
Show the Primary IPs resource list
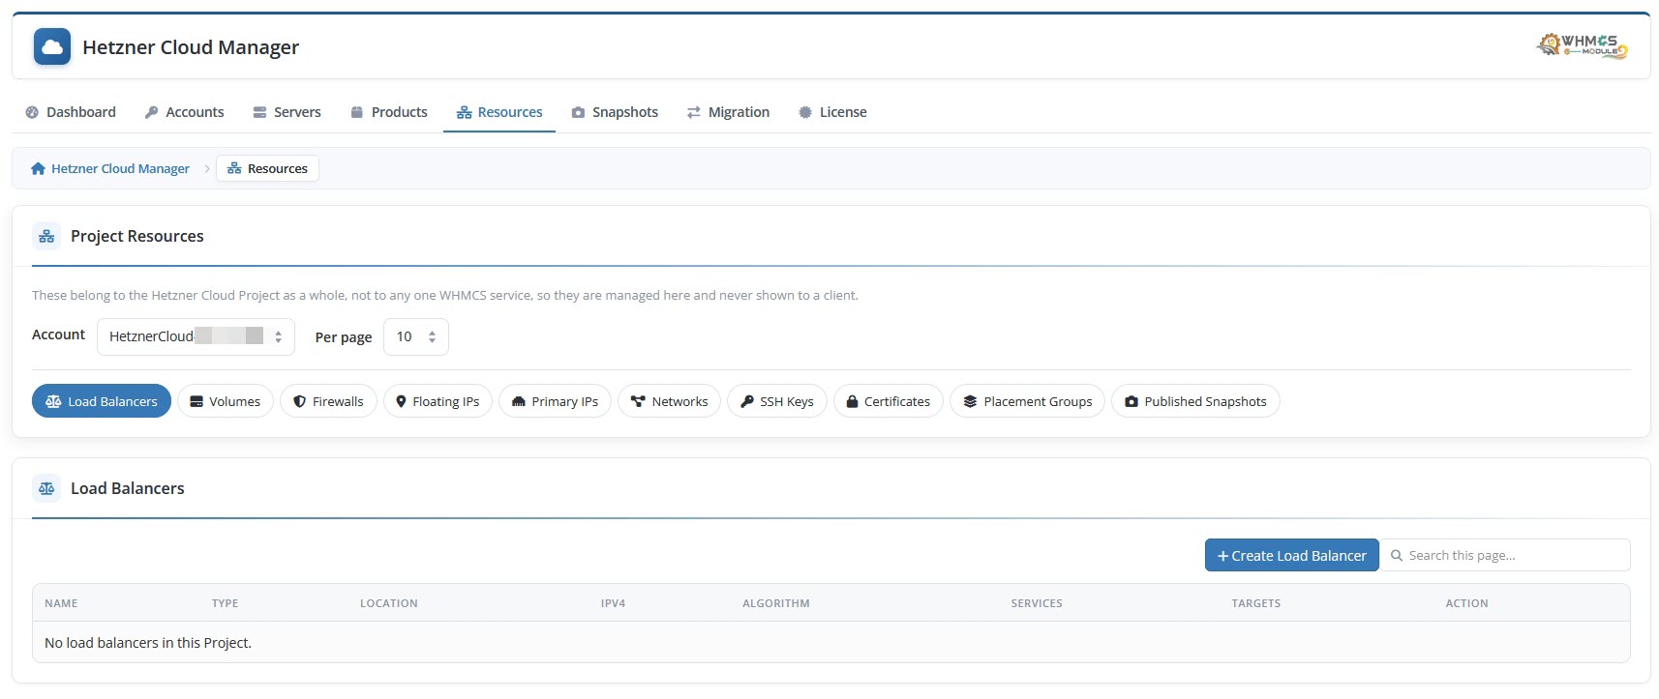(555, 401)
